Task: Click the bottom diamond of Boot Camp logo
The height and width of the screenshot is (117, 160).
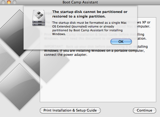Action: click(19, 87)
